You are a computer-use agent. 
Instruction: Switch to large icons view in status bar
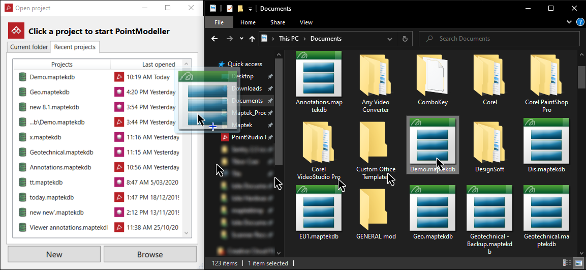pyautogui.click(x=578, y=263)
